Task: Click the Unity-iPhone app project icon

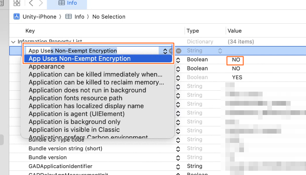Action: pos(16,17)
